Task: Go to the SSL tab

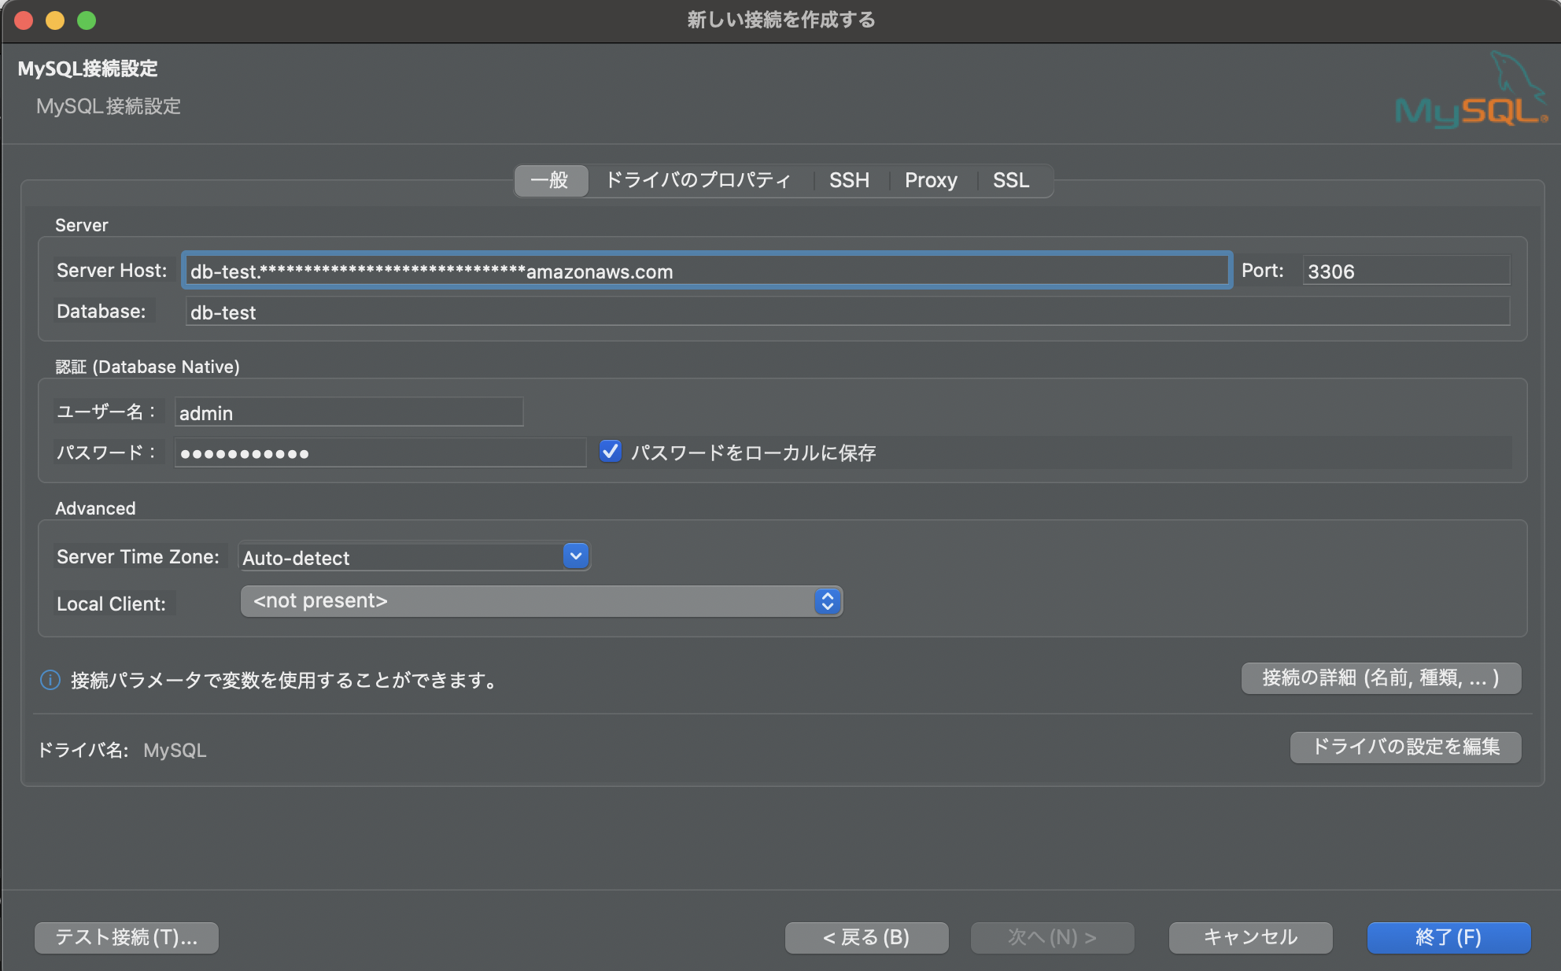Action: click(1011, 180)
